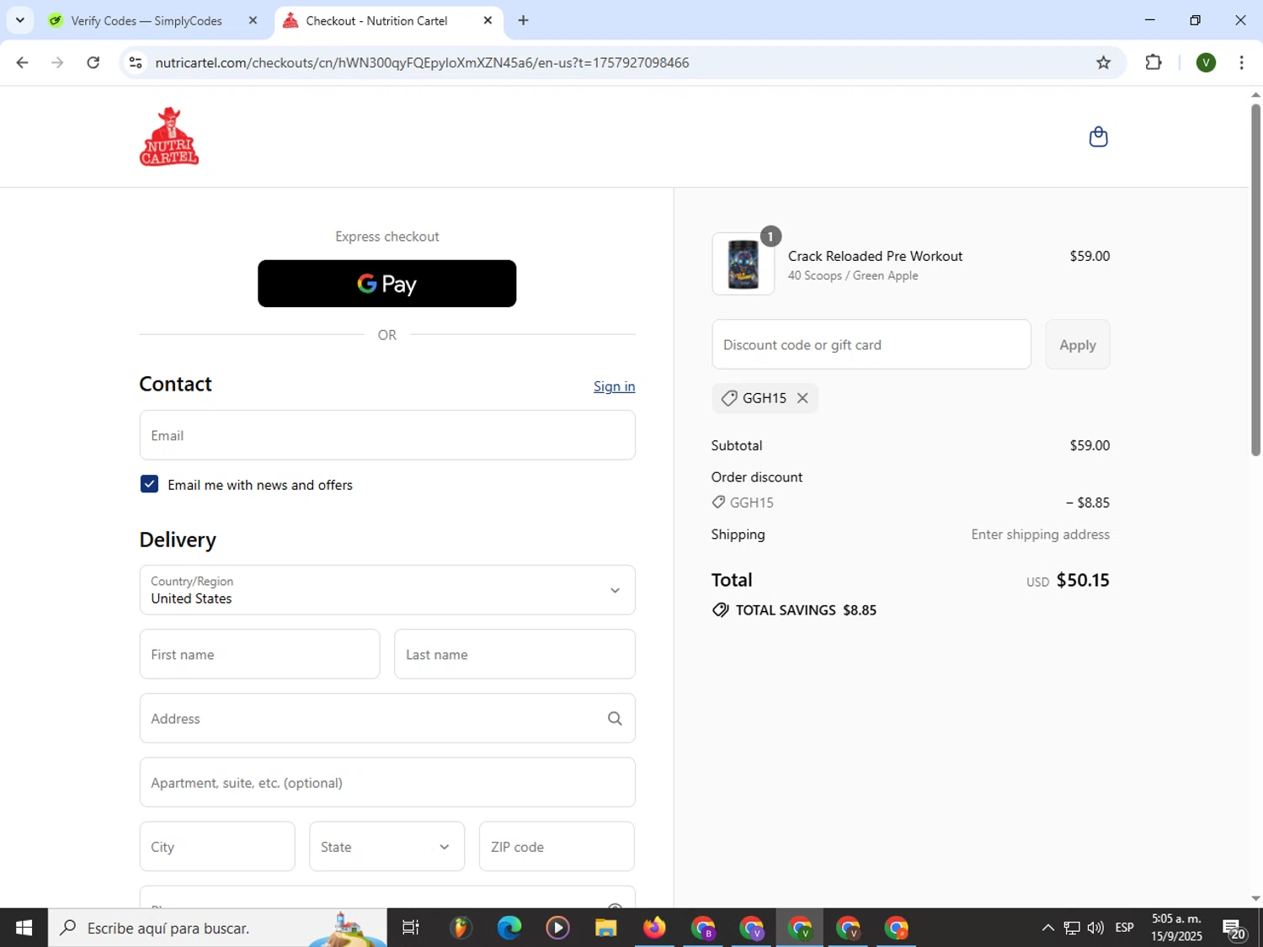Image resolution: width=1263 pixels, height=947 pixels.
Task: Open the State dropdown
Action: point(386,847)
